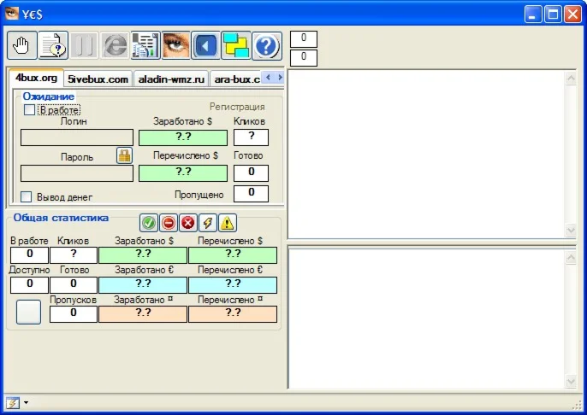
Task: Click inside the upper log text area
Action: (x=426, y=154)
